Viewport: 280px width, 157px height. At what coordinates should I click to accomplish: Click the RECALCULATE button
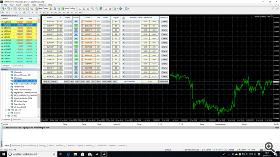click(x=50, y=81)
